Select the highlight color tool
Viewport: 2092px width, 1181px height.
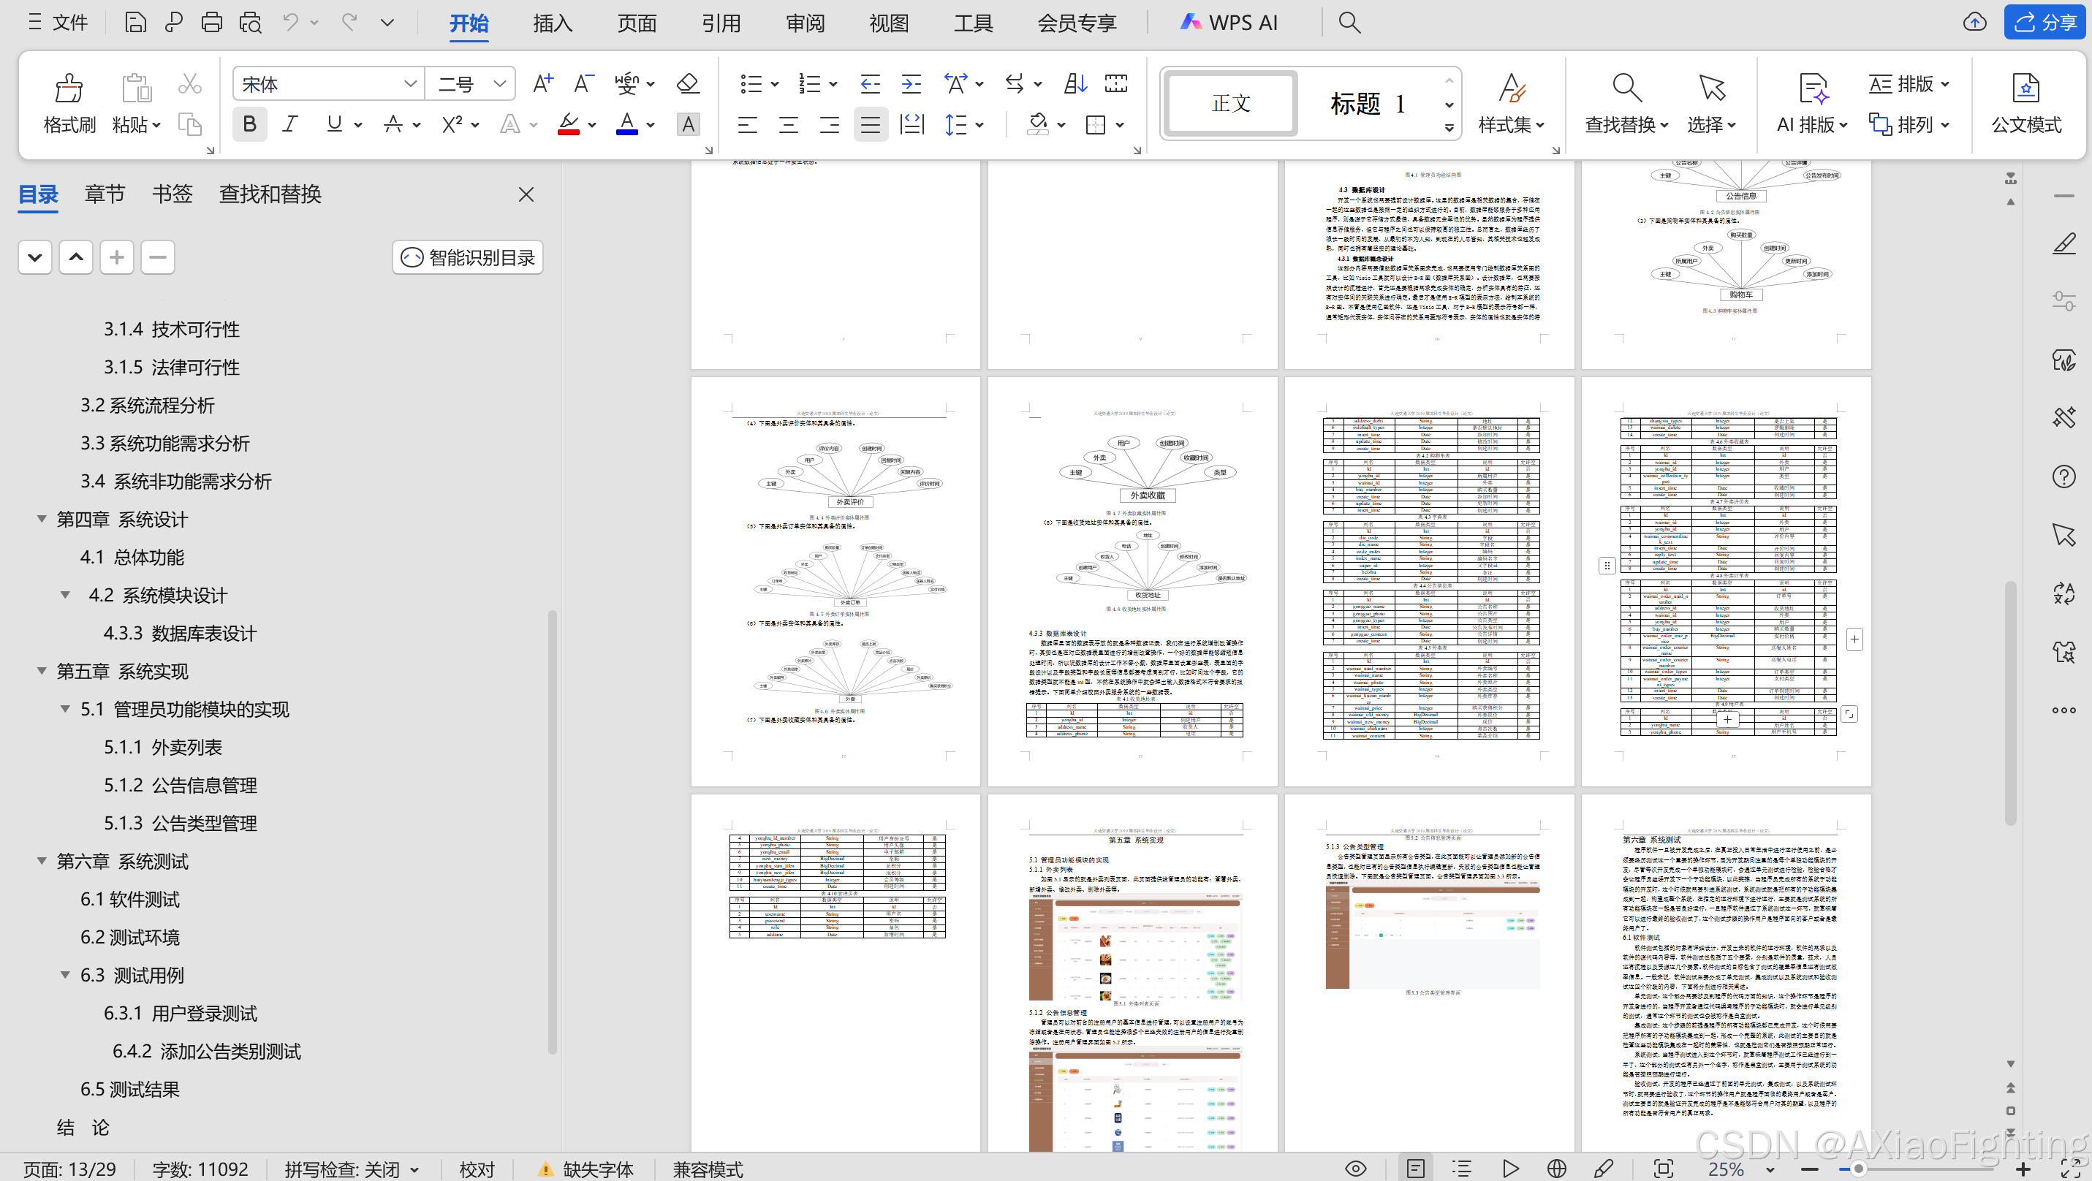click(569, 124)
